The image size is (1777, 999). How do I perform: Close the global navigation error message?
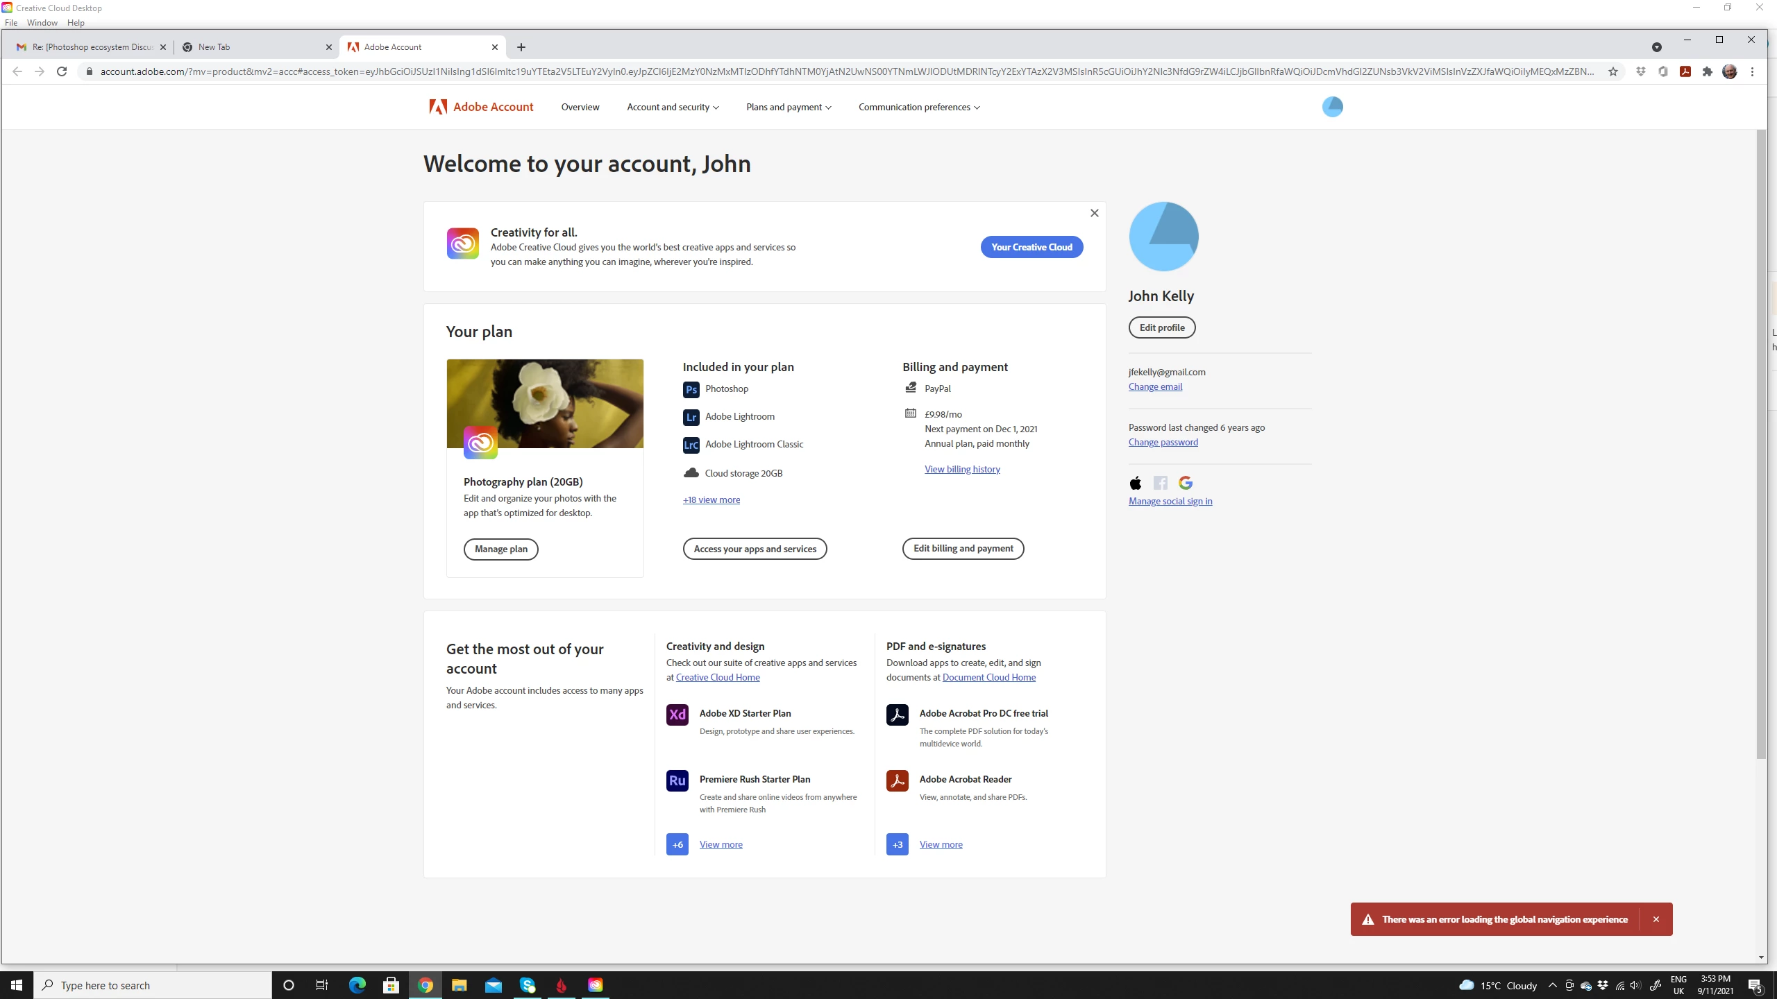[x=1656, y=919]
